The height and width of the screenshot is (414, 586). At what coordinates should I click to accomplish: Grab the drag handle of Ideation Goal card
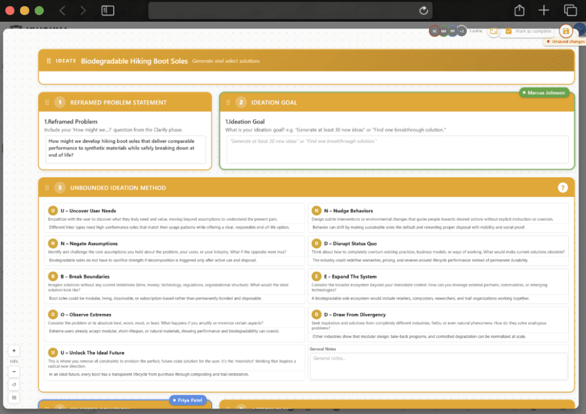click(228, 102)
